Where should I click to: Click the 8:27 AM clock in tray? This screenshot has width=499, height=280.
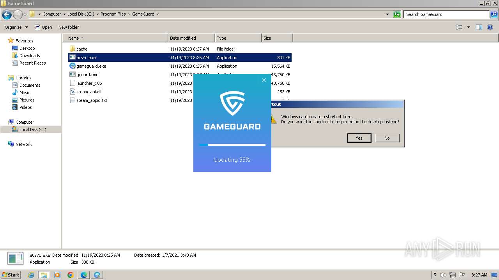(x=479, y=275)
